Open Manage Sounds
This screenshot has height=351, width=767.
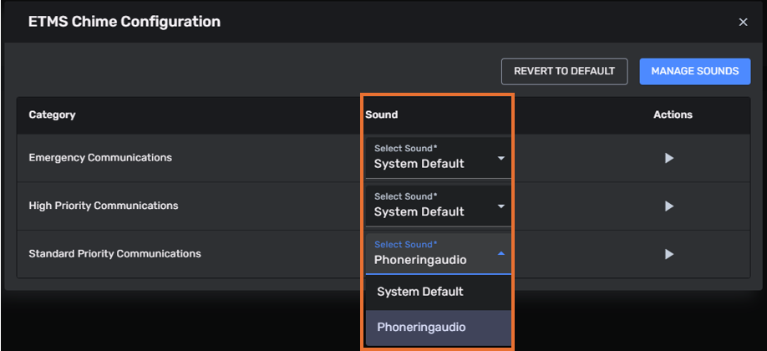coord(694,71)
